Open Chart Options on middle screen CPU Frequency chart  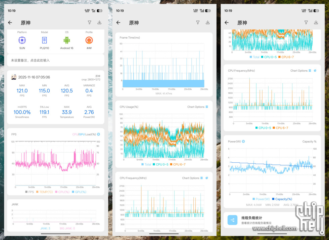(x=192, y=178)
